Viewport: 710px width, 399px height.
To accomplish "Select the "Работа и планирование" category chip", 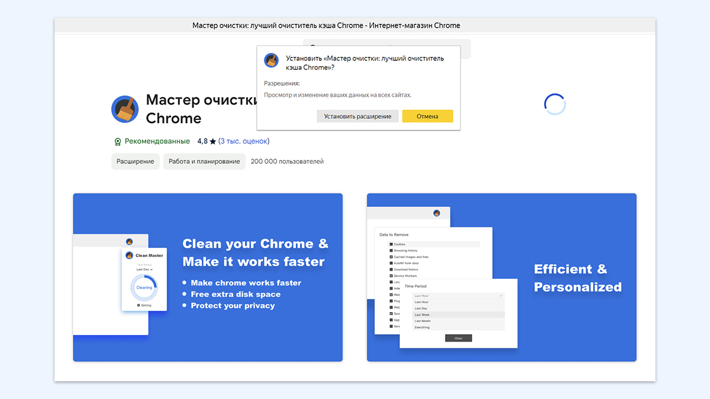I will pos(204,161).
